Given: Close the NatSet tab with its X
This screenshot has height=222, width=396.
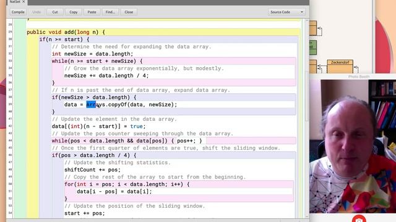Looking at the screenshot, I should 24,2.
